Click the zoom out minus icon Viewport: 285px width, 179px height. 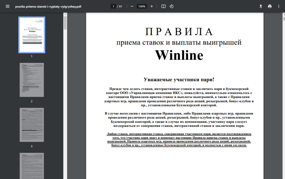pyautogui.click(x=132, y=6)
